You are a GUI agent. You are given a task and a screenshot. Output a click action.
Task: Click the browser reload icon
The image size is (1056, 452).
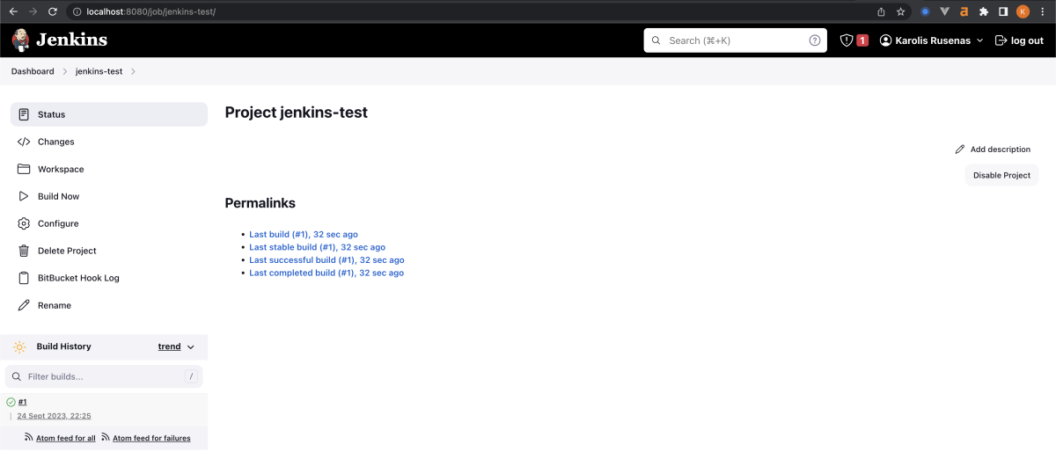click(53, 11)
